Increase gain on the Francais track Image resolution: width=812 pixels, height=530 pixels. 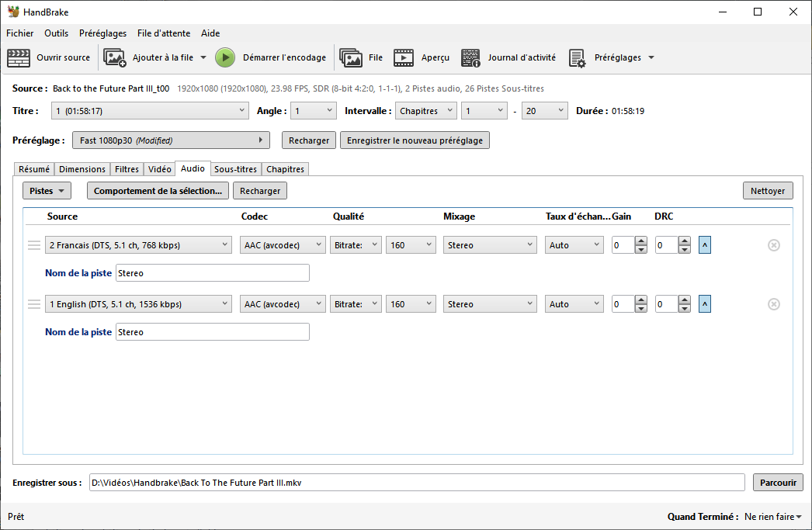click(640, 241)
